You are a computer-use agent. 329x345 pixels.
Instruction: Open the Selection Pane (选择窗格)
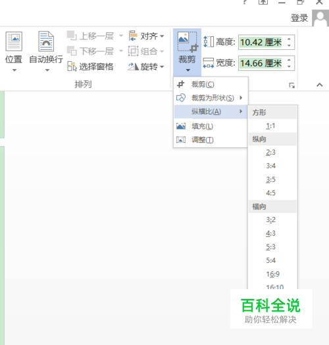click(x=90, y=66)
